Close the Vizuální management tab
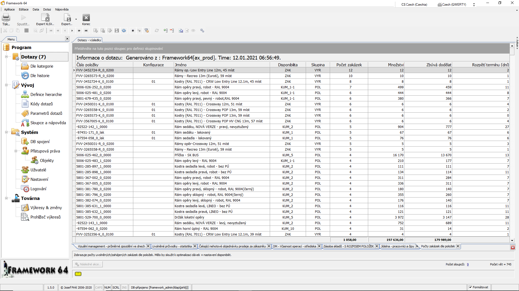Image resolution: width=519 pixels, height=291 pixels. point(148,246)
